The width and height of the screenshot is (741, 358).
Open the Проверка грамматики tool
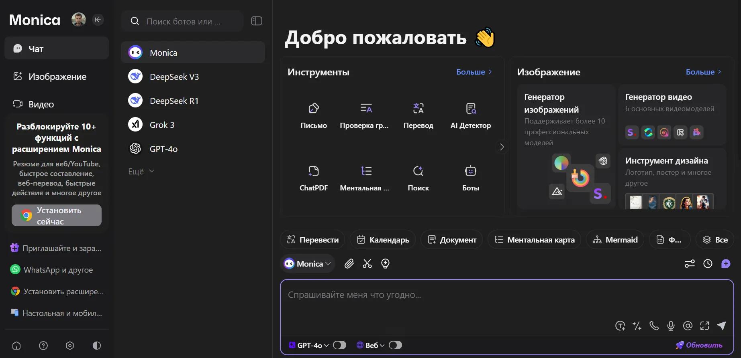(364, 116)
